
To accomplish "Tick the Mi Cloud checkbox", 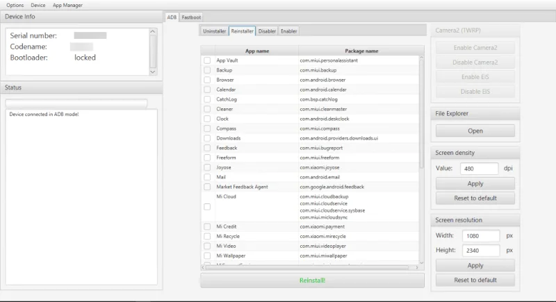I will tap(207, 207).
